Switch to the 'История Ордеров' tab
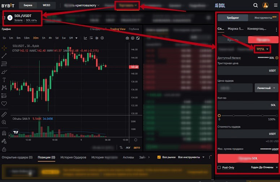The height and width of the screenshot is (182, 280). [73, 157]
